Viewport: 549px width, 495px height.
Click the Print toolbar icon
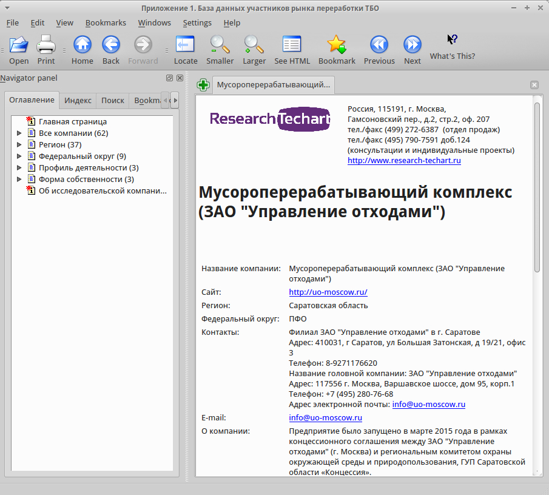click(x=46, y=45)
